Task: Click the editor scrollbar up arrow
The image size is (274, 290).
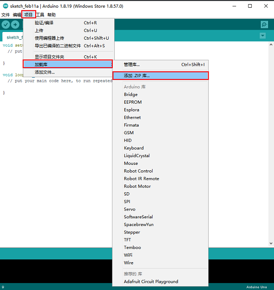Action: [x=271, y=45]
